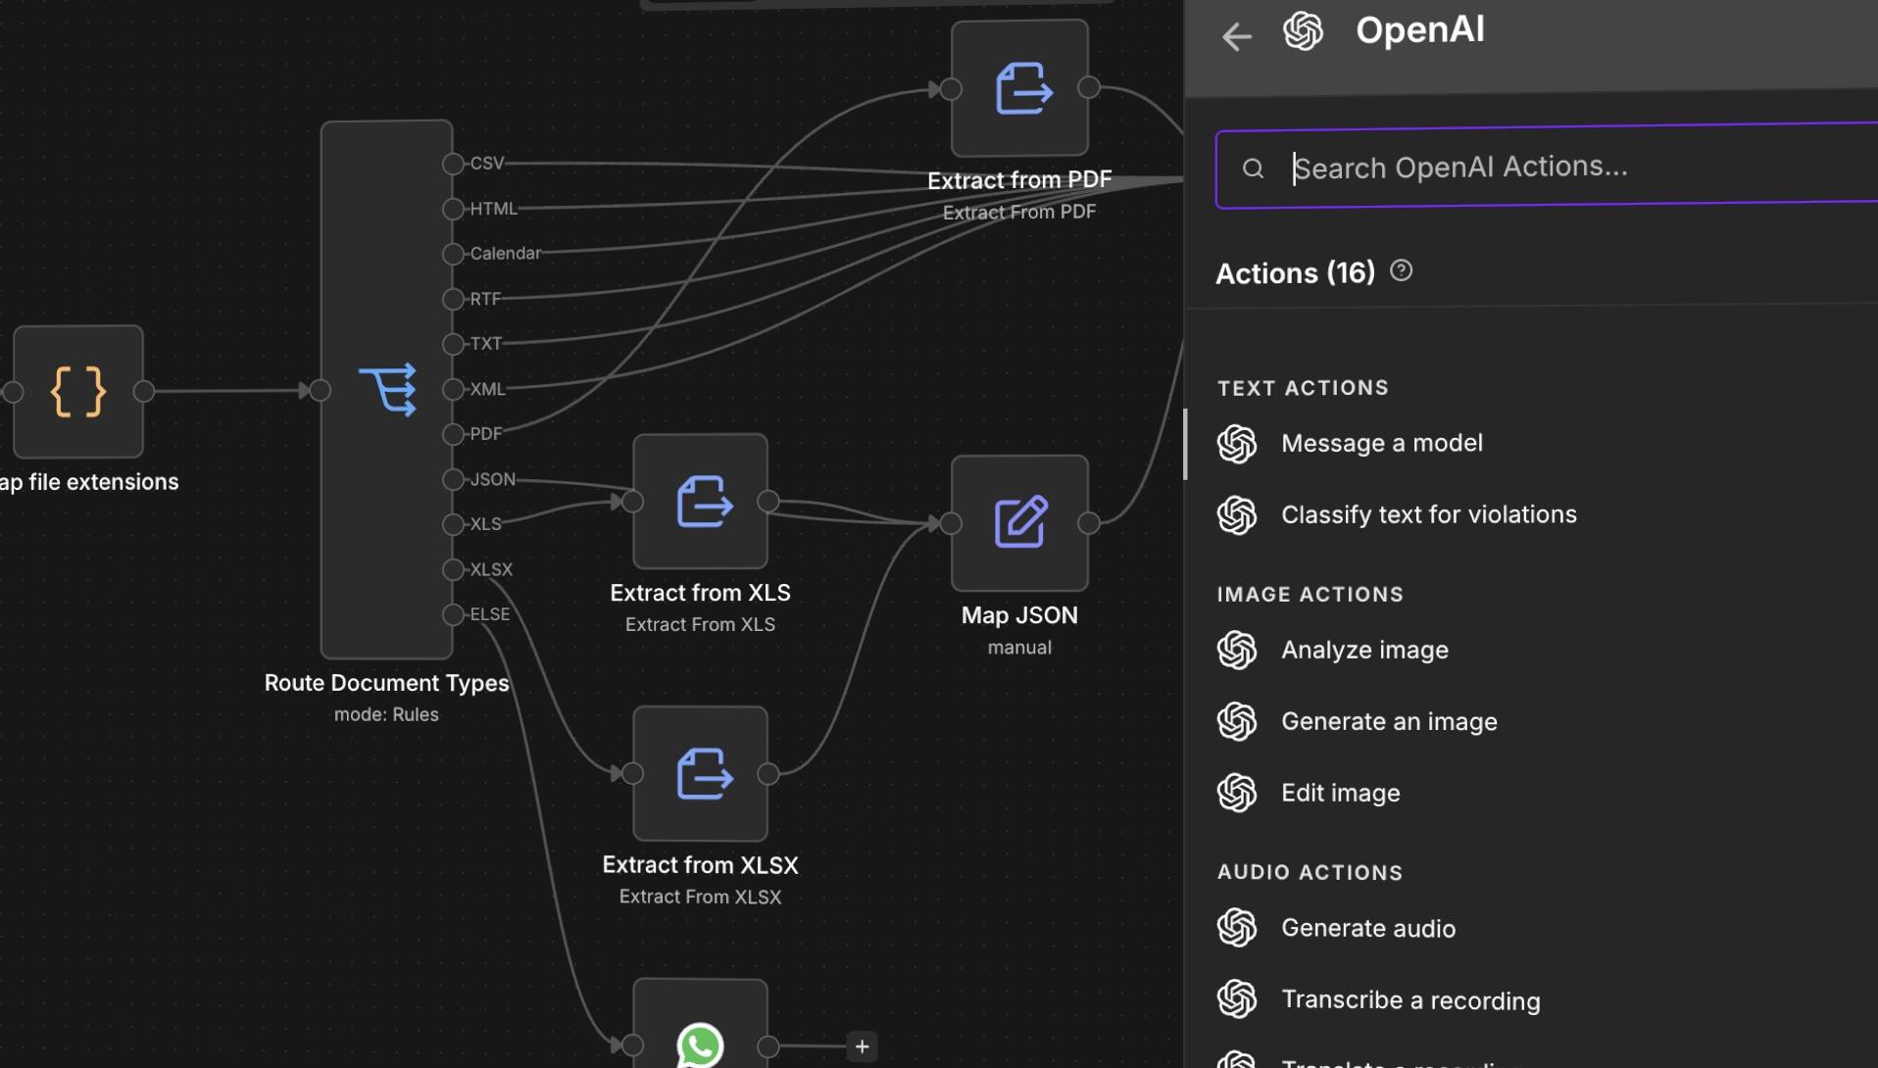Viewport: 1878px width, 1068px height.
Task: Open the curly-braces code node
Action: (x=78, y=391)
